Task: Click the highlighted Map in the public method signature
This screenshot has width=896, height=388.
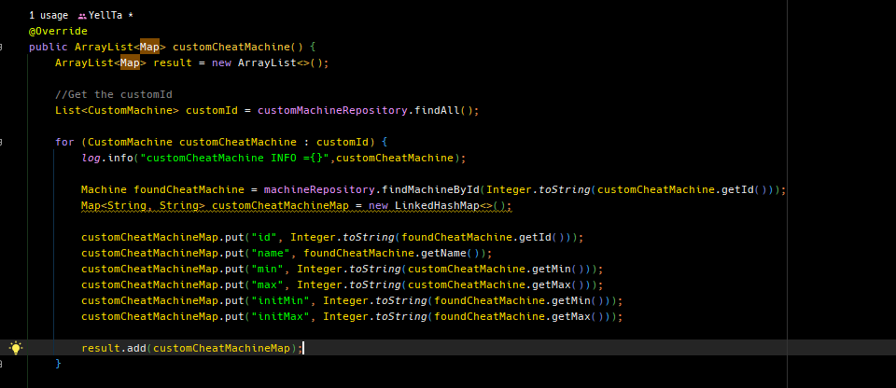Action: pos(149,47)
